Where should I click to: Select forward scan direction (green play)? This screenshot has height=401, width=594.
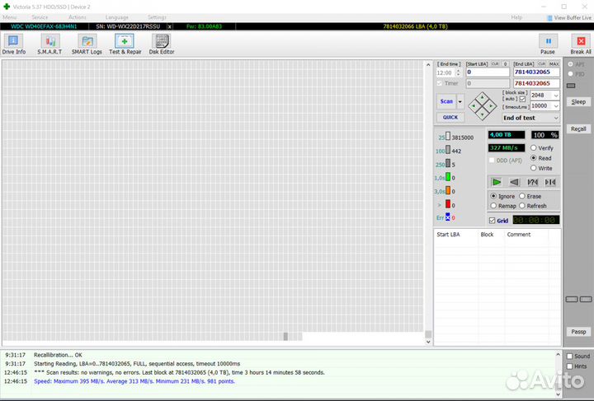coord(496,182)
